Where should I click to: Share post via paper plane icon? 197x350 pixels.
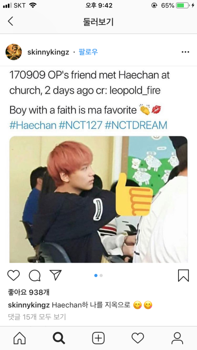point(55,275)
